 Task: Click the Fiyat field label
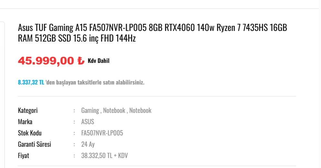click(x=24, y=155)
